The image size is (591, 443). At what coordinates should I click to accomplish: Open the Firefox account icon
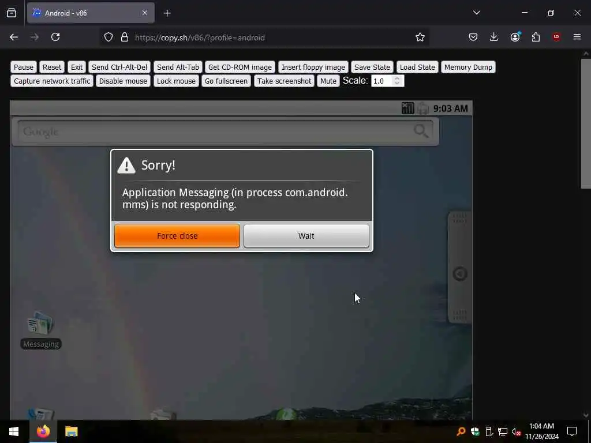click(515, 37)
